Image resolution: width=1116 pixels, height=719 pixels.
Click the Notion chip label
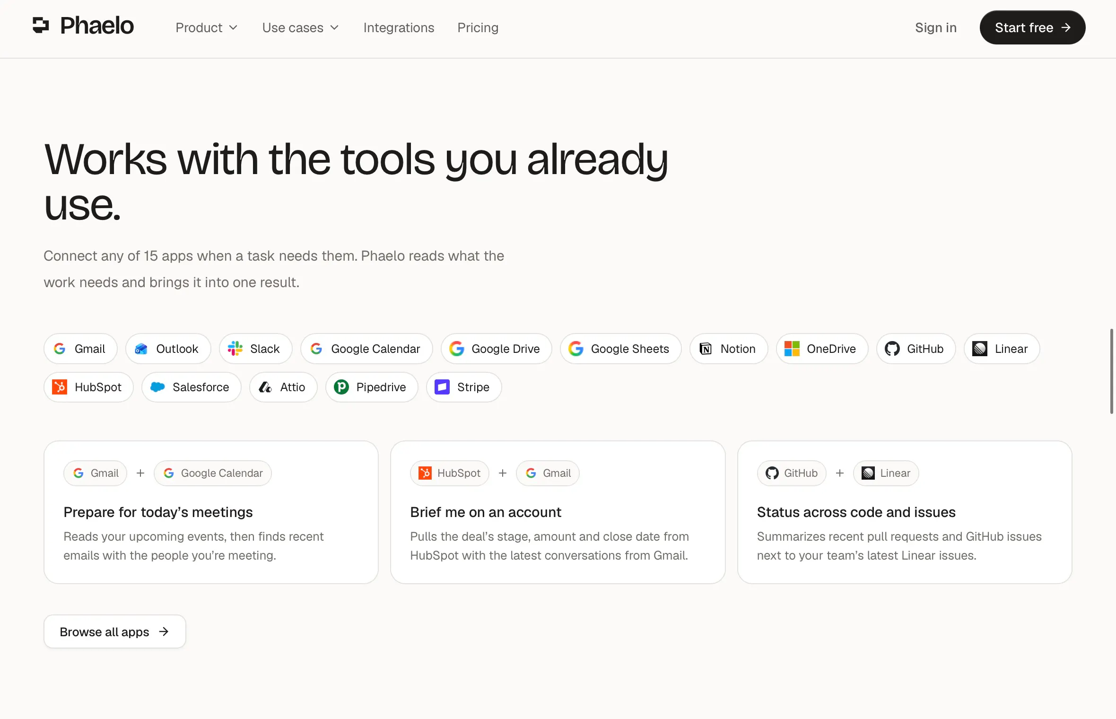point(738,349)
